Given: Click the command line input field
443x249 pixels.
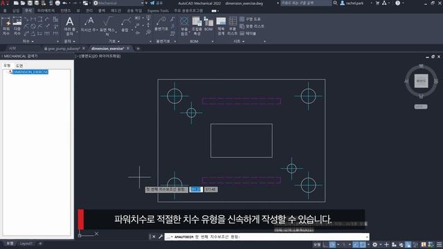Looking at the screenshot, I should [x=266, y=237].
